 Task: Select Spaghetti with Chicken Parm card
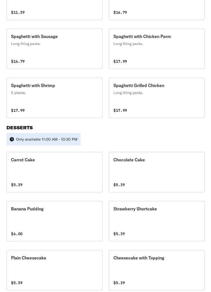point(156,49)
